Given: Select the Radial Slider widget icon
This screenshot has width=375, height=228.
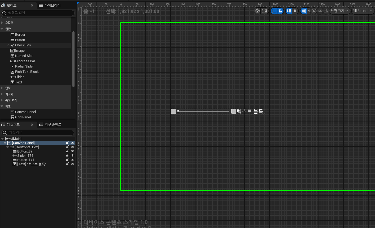Looking at the screenshot, I should pos(12,66).
